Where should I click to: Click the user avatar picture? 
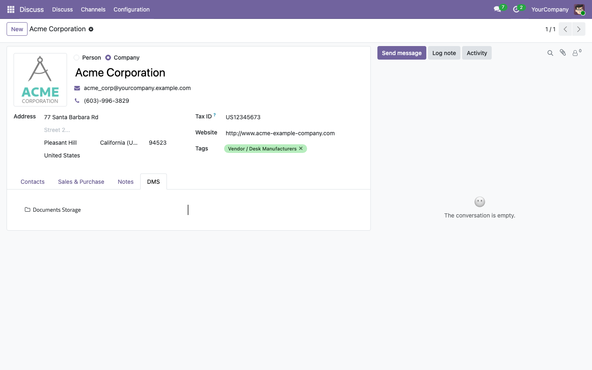coord(579,9)
